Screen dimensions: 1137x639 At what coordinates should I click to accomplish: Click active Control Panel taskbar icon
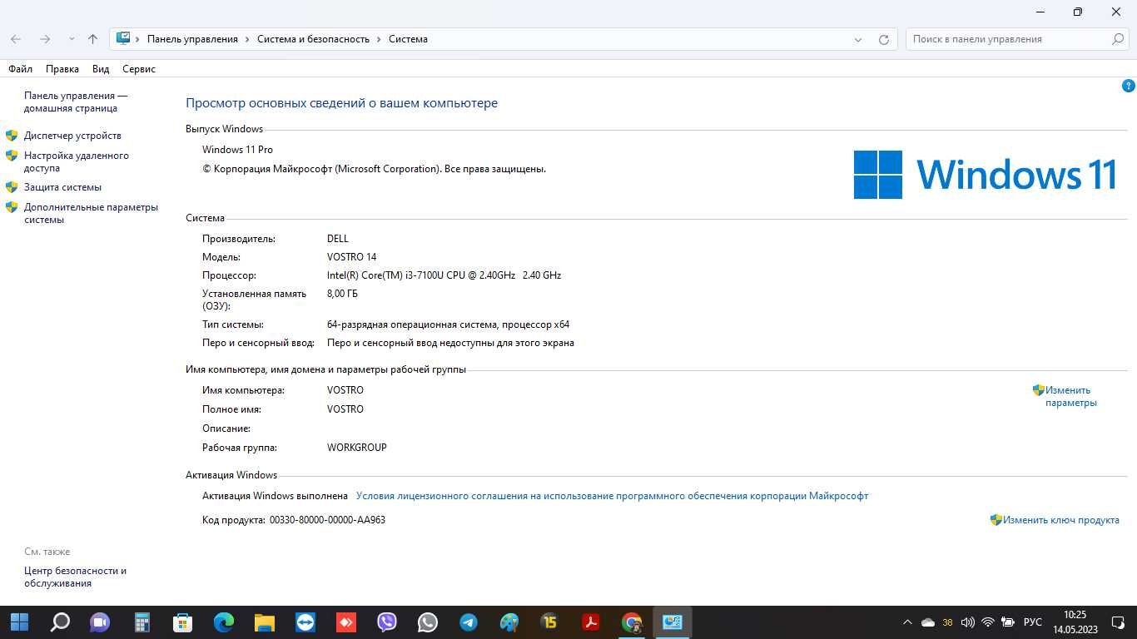click(673, 622)
